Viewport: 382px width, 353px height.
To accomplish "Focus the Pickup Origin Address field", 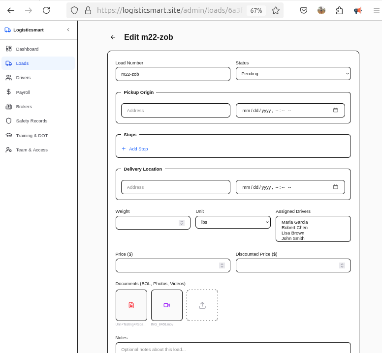I will 176,111.
